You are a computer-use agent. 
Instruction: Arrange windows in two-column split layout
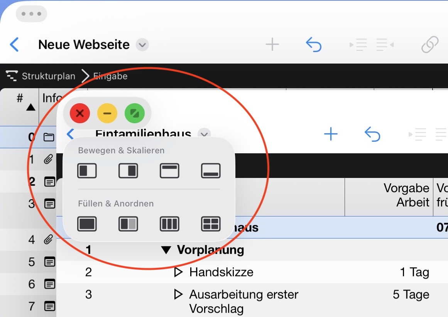click(128, 224)
